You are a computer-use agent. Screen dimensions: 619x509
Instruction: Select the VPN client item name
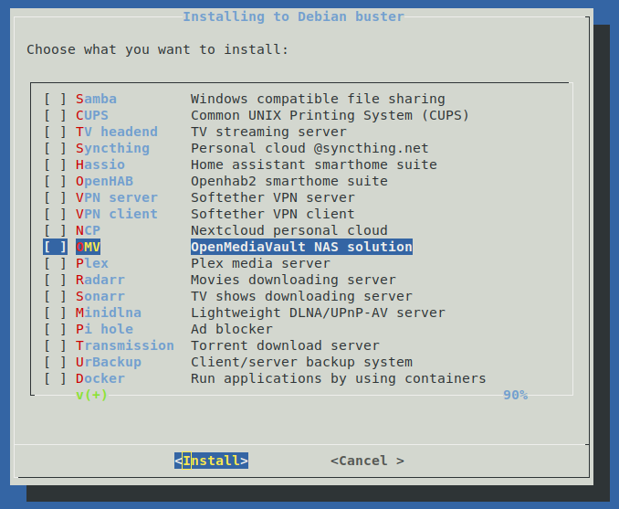click(117, 214)
